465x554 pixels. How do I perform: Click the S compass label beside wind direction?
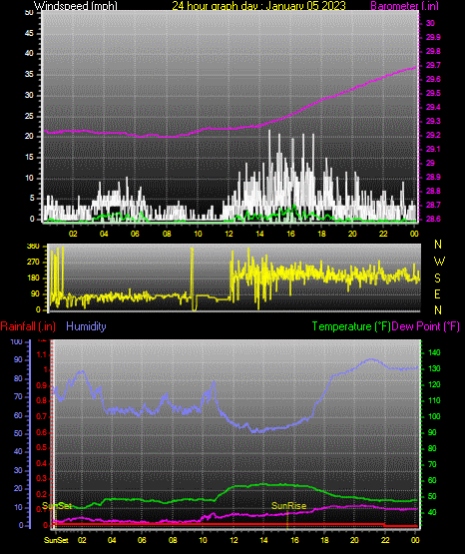[437, 278]
